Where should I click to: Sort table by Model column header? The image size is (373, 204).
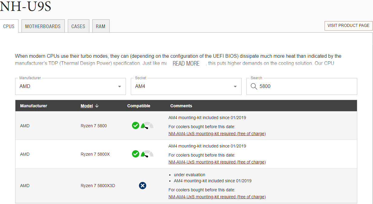click(87, 106)
